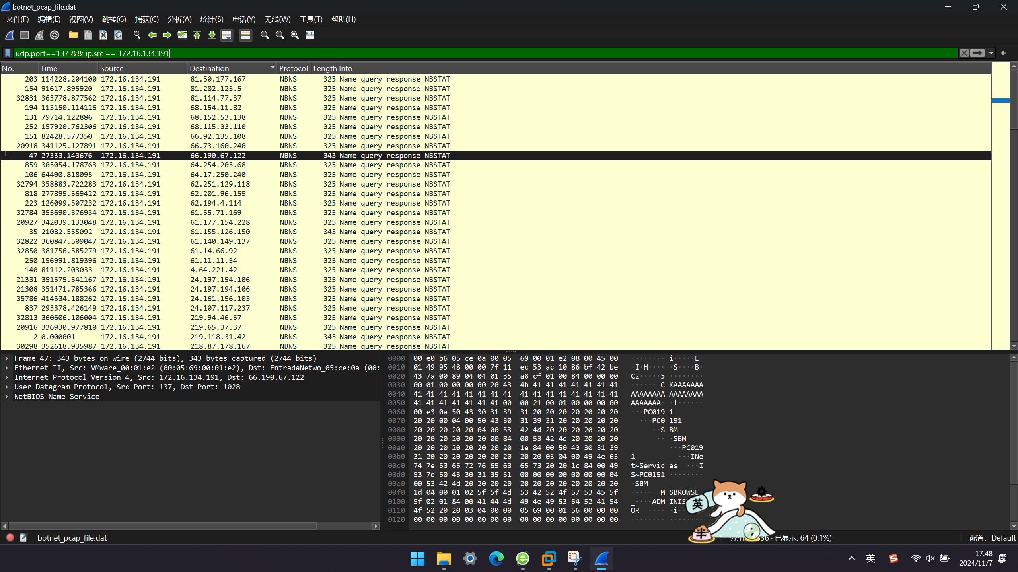This screenshot has height=572, width=1018.
Task: Open the 文件(F) menu
Action: click(18, 19)
